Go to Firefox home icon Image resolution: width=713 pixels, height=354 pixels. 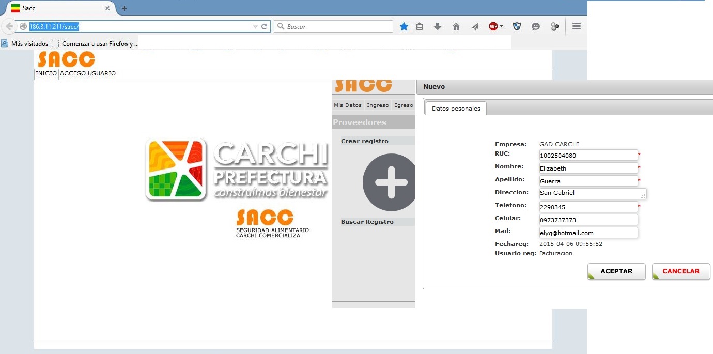click(x=456, y=26)
